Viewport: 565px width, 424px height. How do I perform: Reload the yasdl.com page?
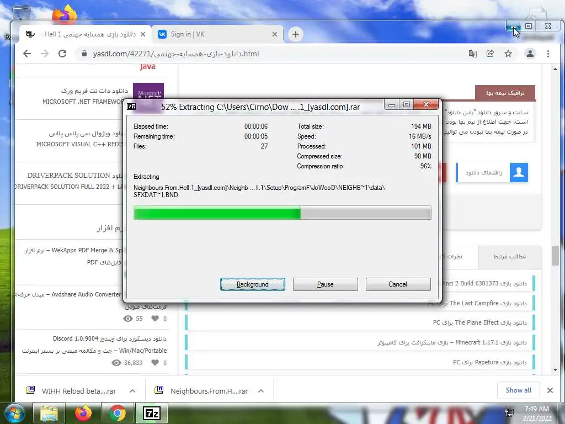[x=62, y=54]
